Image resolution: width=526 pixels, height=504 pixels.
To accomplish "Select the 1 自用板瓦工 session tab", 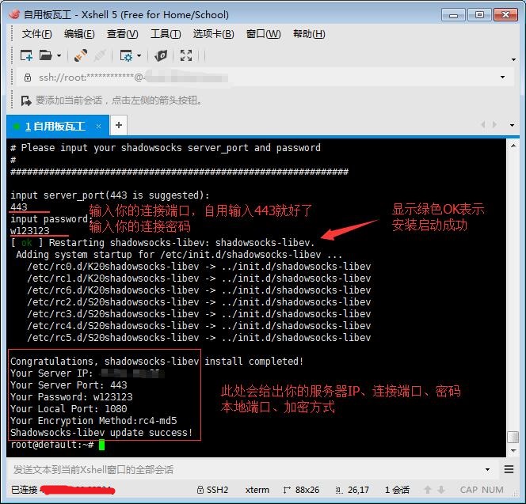I will 57,127.
